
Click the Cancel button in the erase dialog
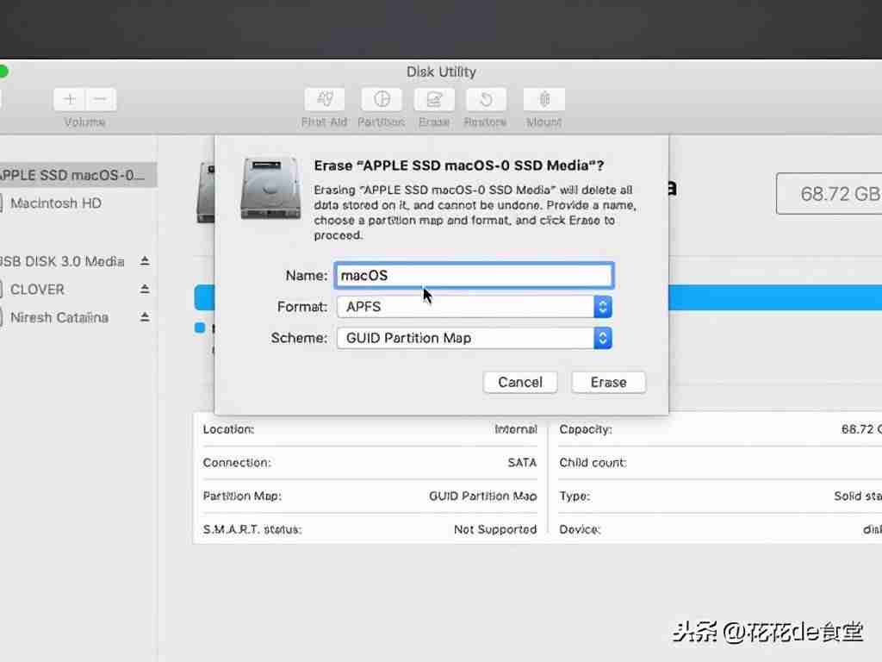(x=520, y=382)
